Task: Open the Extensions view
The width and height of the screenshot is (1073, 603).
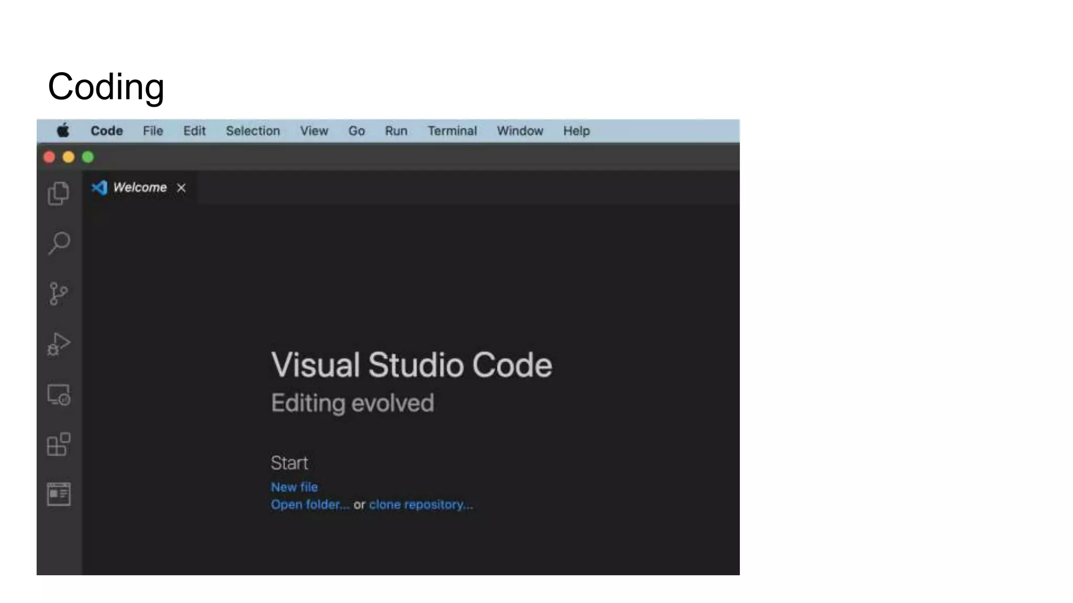Action: pyautogui.click(x=59, y=444)
